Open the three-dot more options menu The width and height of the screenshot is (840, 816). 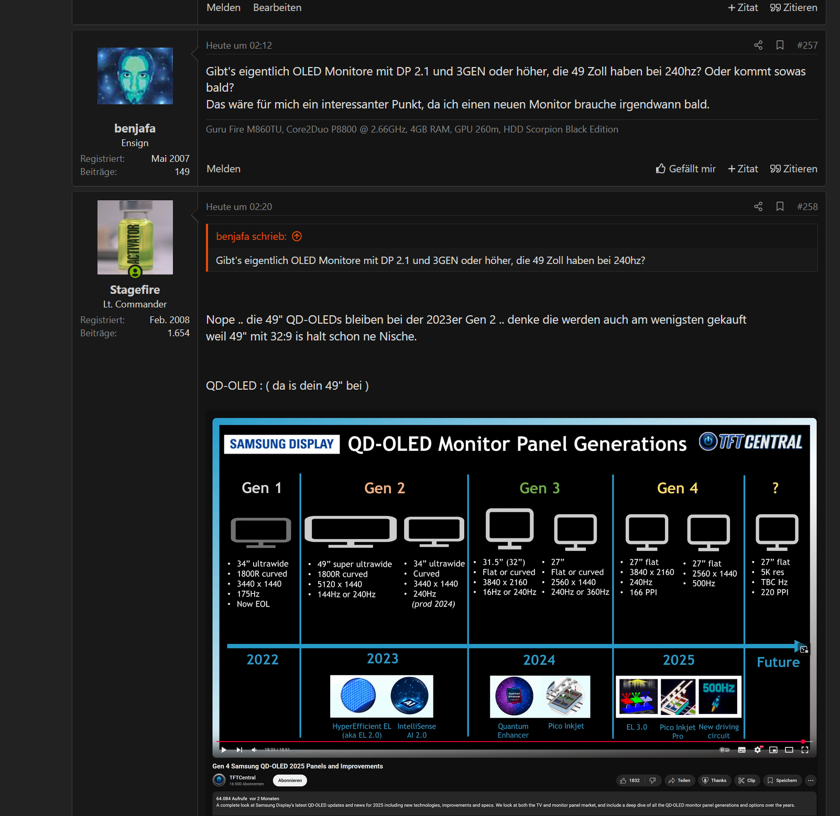click(x=811, y=780)
